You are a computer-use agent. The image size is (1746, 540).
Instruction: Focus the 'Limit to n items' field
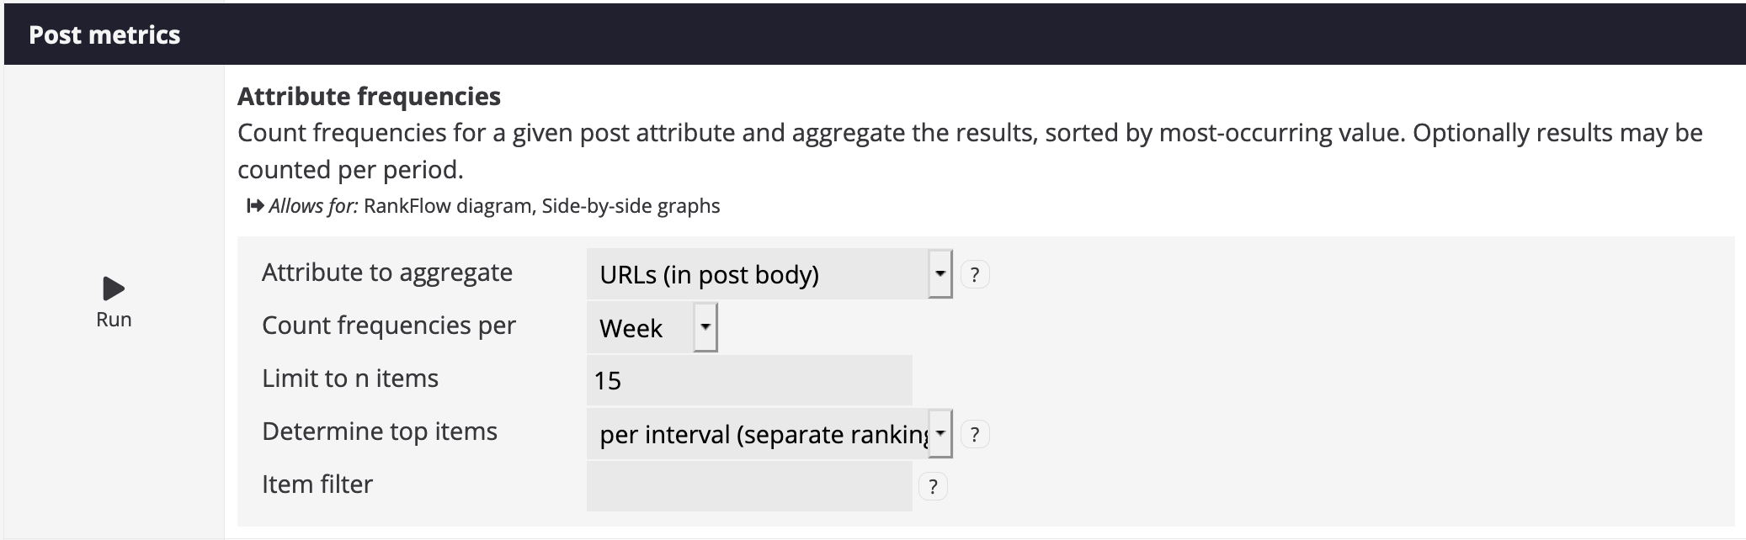point(748,380)
